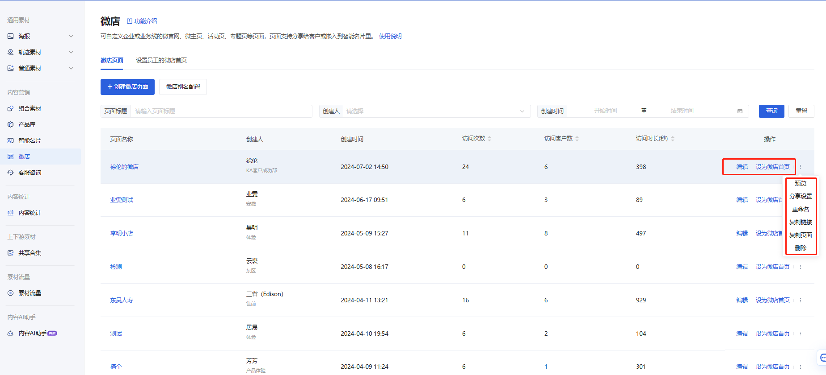Viewport: 826px width, 375px height.
Task: Click the more-options dots for 东吴人寿 row
Action: coord(801,300)
